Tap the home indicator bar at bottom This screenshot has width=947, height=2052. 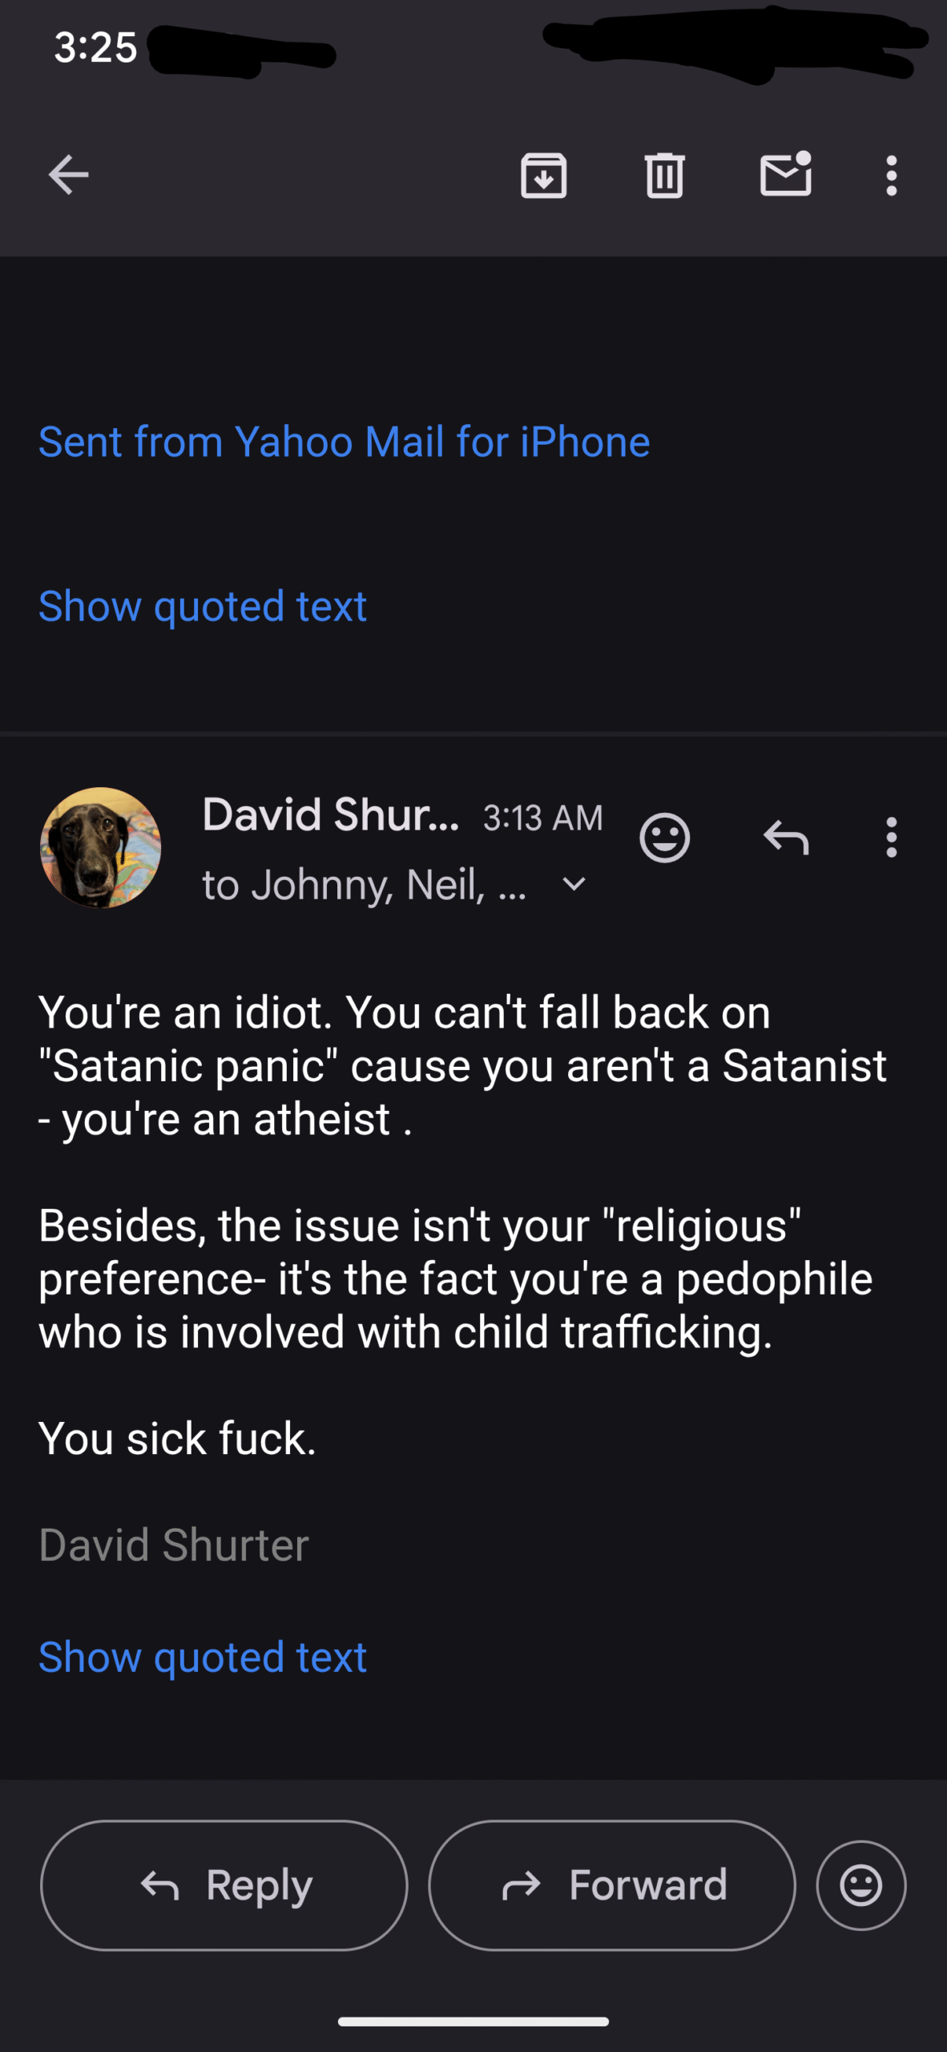tap(473, 2021)
